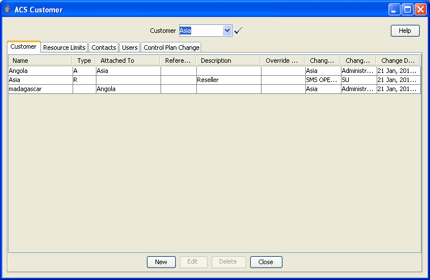The width and height of the screenshot is (430, 280).
Task: Select the Asia row name cell
Action: [41, 80]
